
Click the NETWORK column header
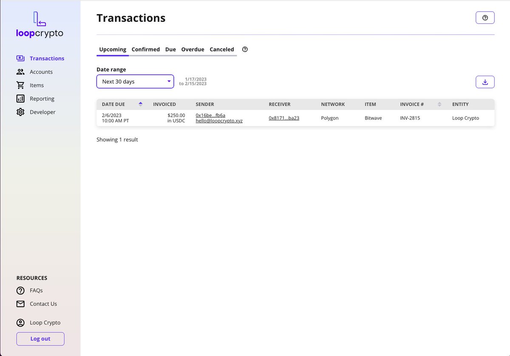tap(333, 104)
